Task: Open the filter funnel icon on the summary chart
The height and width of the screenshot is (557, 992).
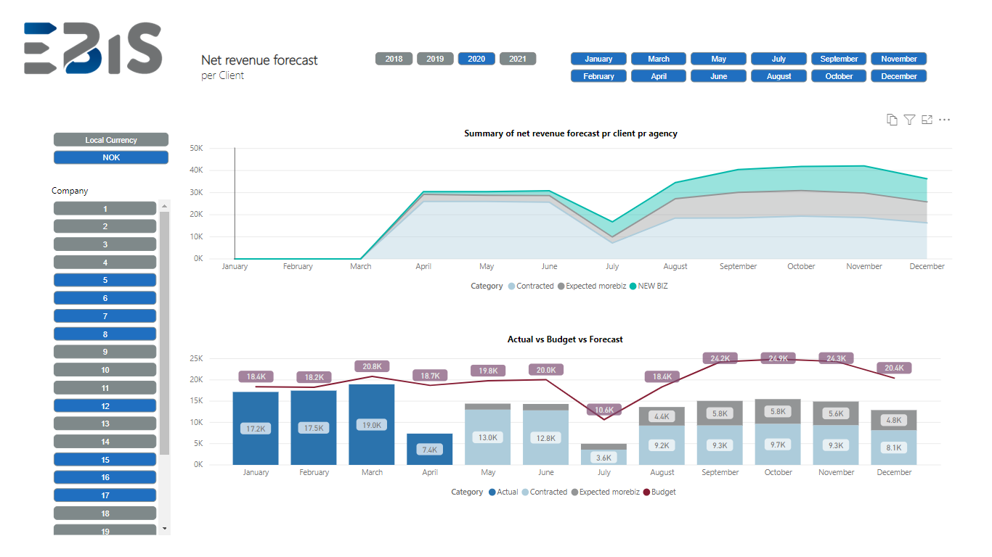Action: [909, 120]
